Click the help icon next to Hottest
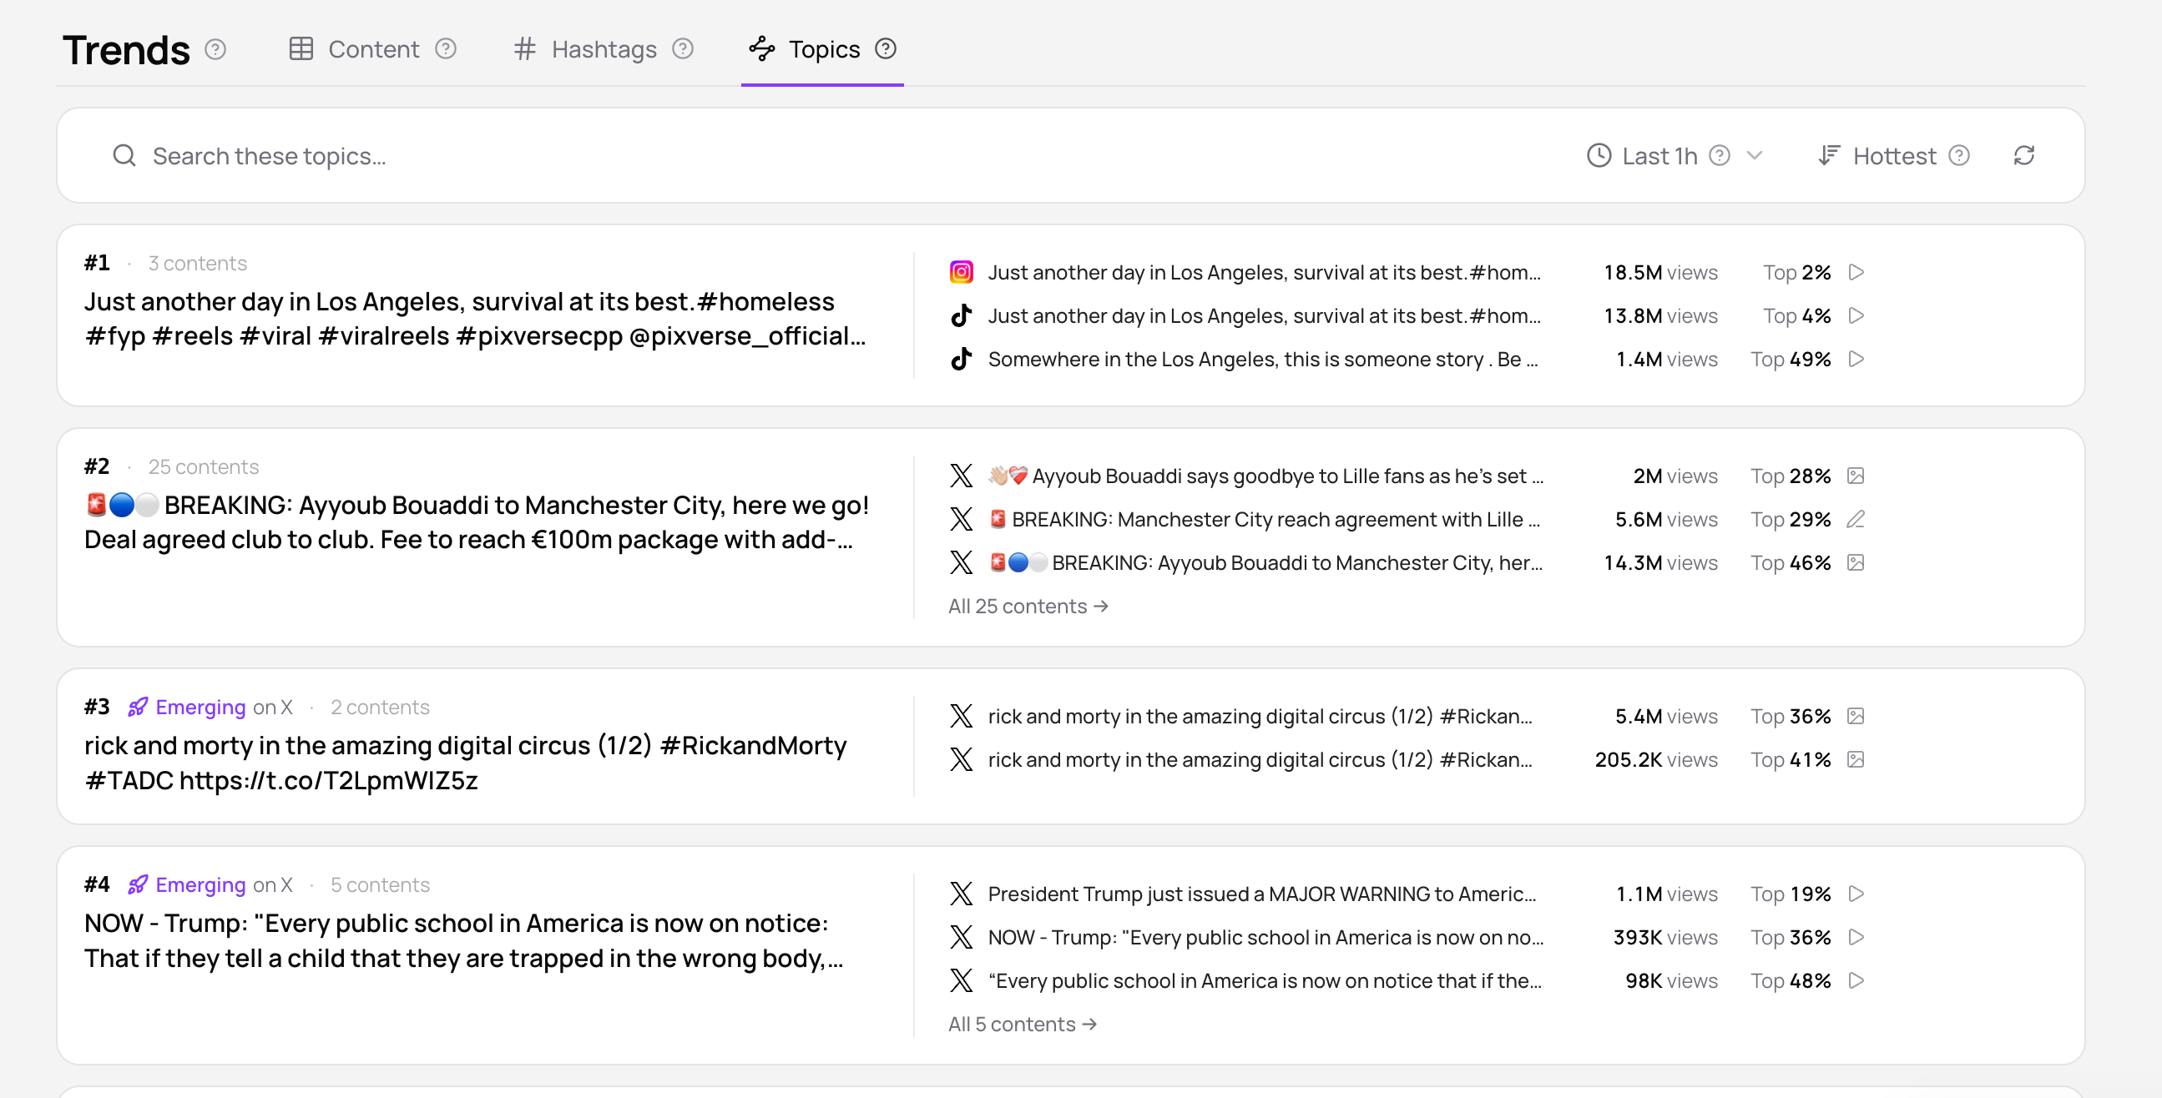This screenshot has height=1098, width=2162. point(1959,155)
